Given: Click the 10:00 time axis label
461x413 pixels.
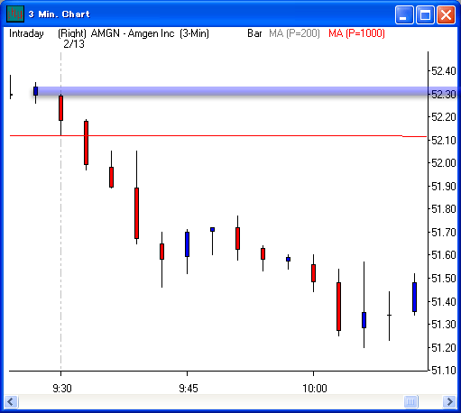Looking at the screenshot, I should [315, 389].
